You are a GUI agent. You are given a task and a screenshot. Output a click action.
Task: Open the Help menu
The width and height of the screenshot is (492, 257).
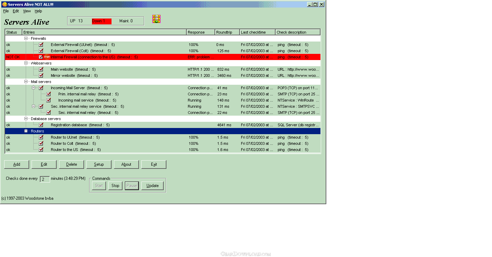pyautogui.click(x=38, y=11)
